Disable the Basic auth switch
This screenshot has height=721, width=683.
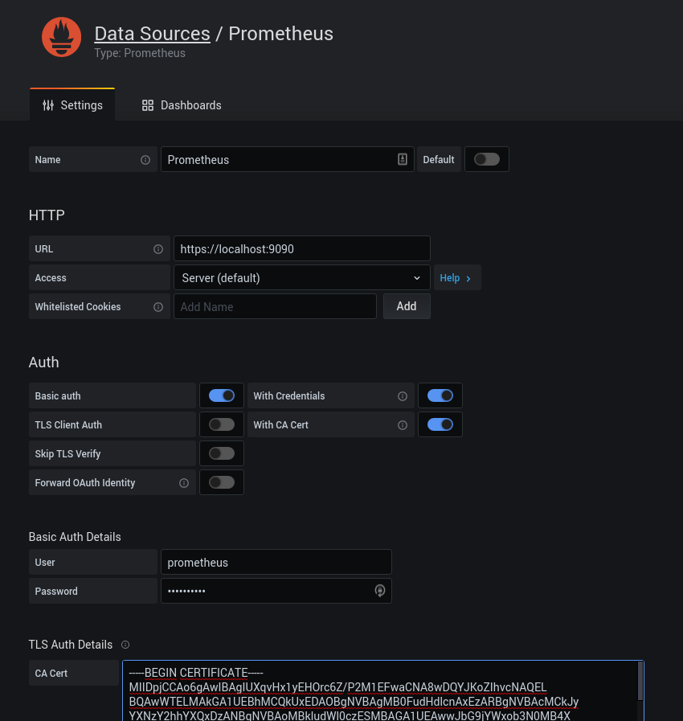coord(222,395)
